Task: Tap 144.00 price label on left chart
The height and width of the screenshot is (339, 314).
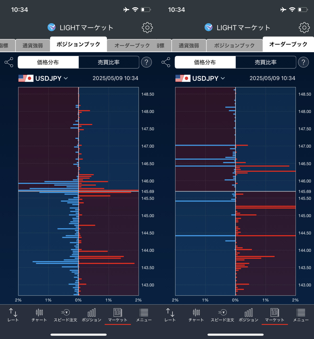Action: pos(148,250)
